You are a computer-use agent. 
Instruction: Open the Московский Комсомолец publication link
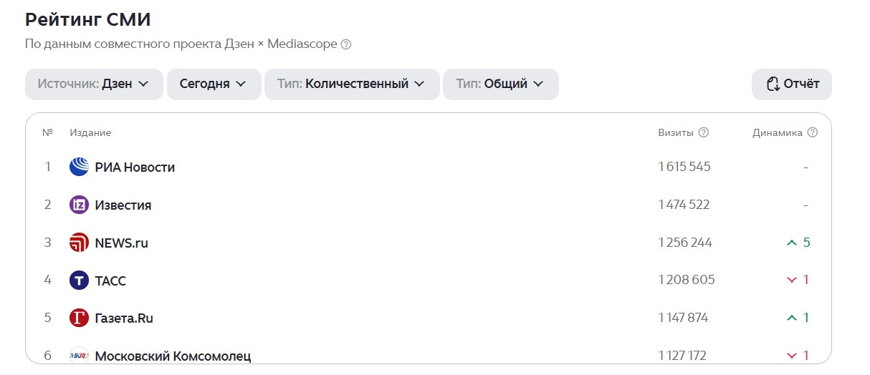[x=173, y=356]
